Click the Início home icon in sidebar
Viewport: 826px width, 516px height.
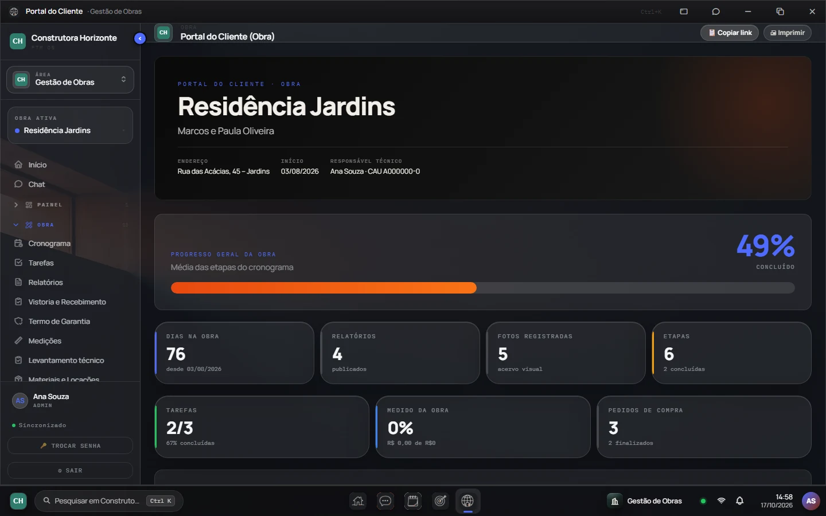click(x=18, y=165)
